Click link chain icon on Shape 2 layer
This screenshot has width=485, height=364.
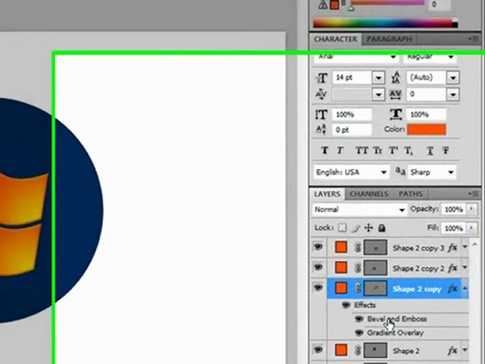pyautogui.click(x=358, y=350)
